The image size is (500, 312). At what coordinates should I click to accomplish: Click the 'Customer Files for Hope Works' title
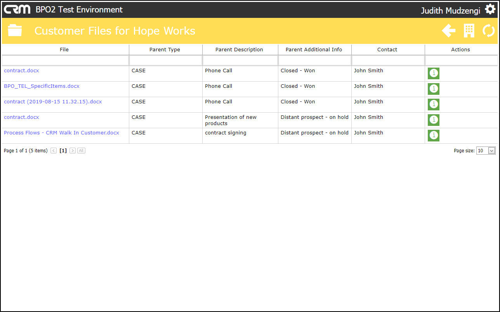(x=115, y=31)
